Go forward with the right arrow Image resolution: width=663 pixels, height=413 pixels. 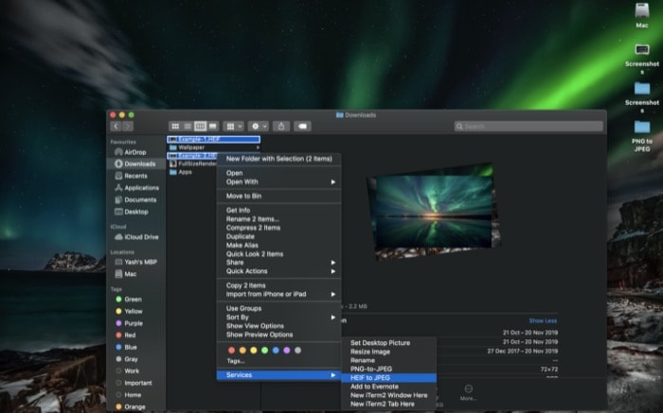(128, 126)
